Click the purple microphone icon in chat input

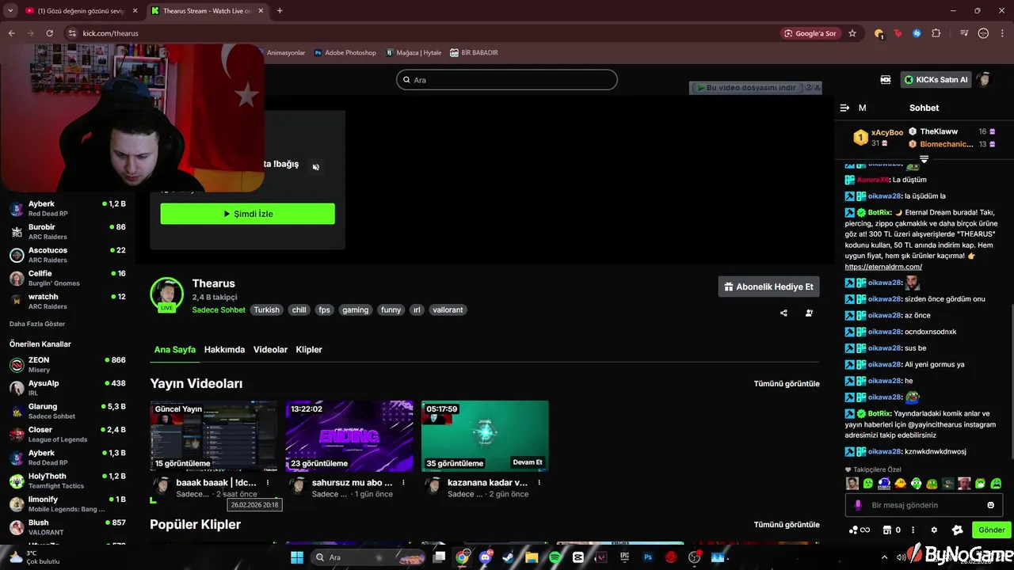tap(858, 505)
